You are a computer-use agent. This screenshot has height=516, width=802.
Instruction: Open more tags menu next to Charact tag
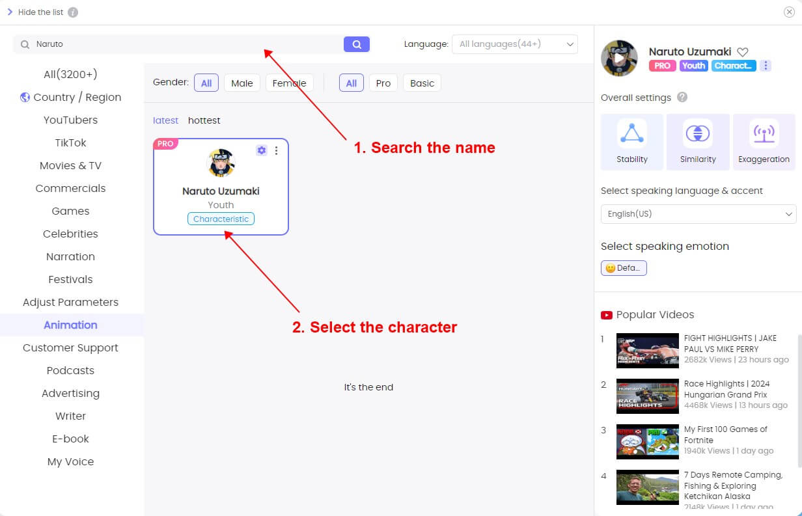click(x=766, y=66)
